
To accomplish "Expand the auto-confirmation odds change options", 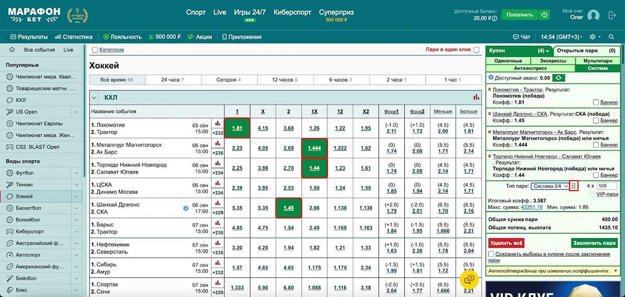I will click(616, 271).
